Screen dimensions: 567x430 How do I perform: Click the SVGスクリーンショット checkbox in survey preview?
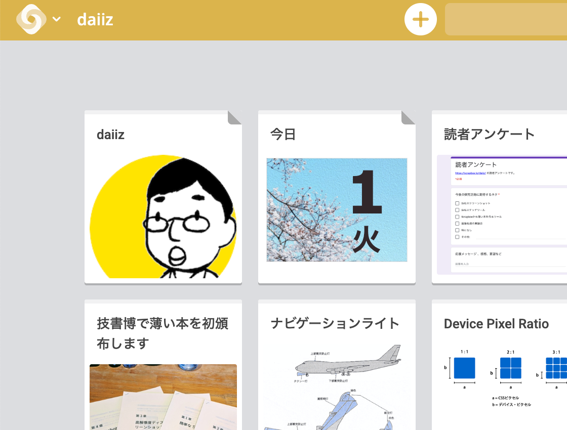point(457,203)
